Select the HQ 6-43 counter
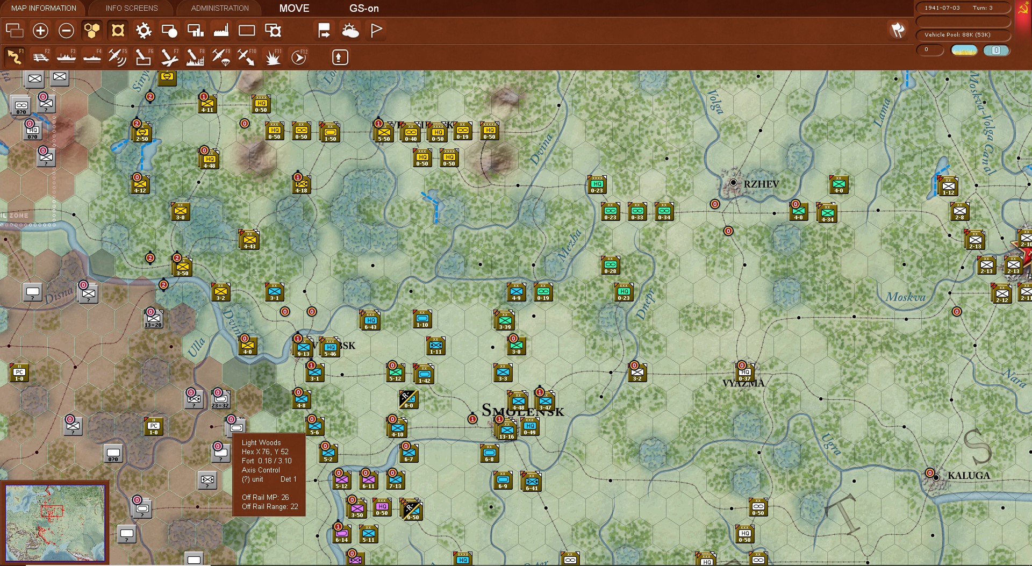Screen dimensions: 1032x566 pos(370,321)
